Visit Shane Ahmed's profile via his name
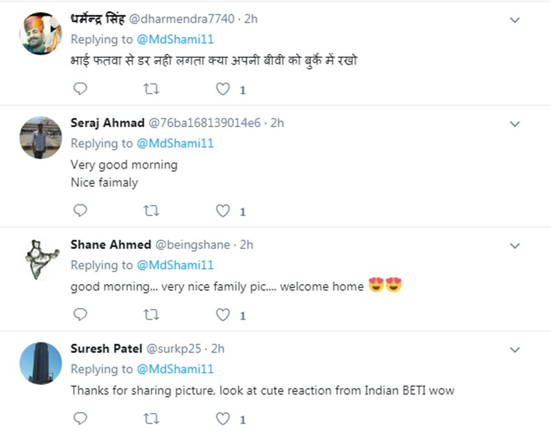This screenshot has height=432, width=551. 110,245
